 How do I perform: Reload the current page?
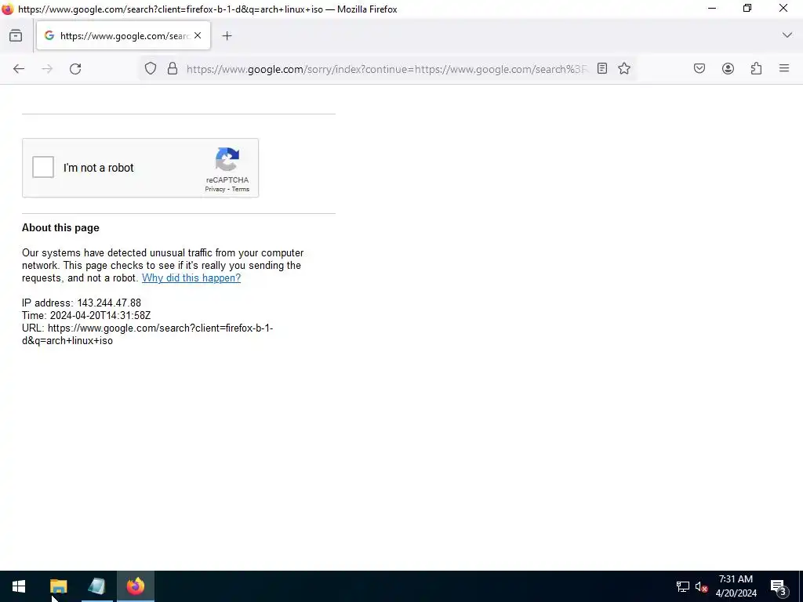click(x=75, y=69)
